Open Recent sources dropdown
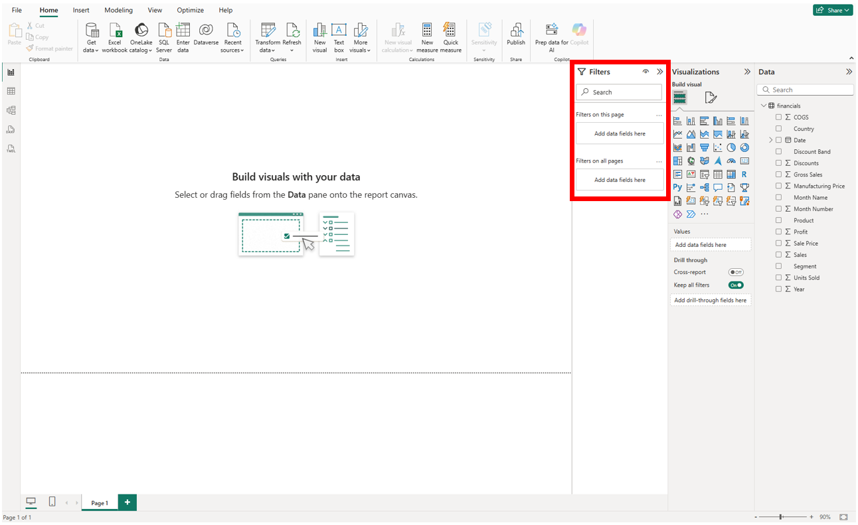This screenshot has height=525, width=858. (232, 37)
